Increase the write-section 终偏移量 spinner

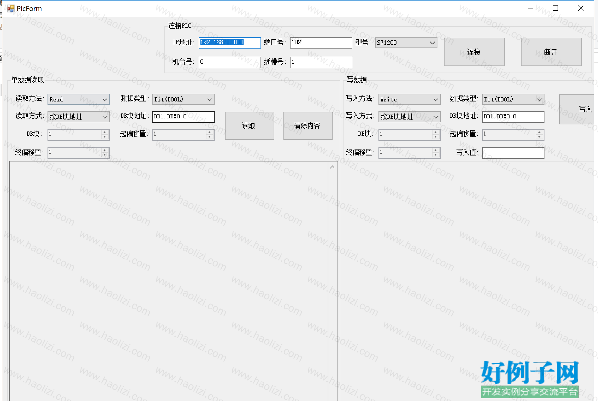(436, 150)
